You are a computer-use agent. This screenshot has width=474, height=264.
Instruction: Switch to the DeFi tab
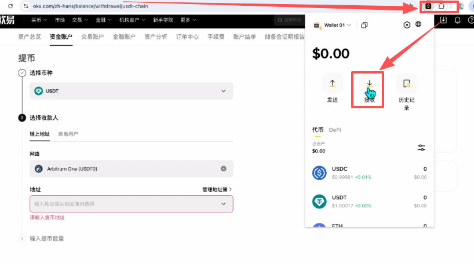[x=335, y=130]
